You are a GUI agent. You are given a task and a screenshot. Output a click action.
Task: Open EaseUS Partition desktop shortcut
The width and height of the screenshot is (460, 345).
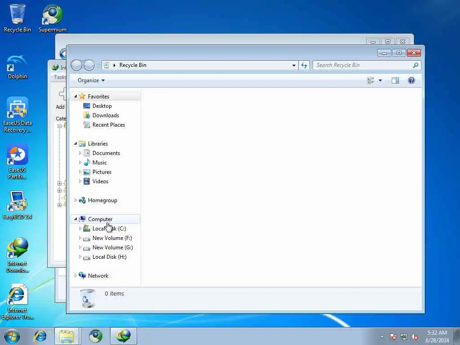click(x=18, y=161)
